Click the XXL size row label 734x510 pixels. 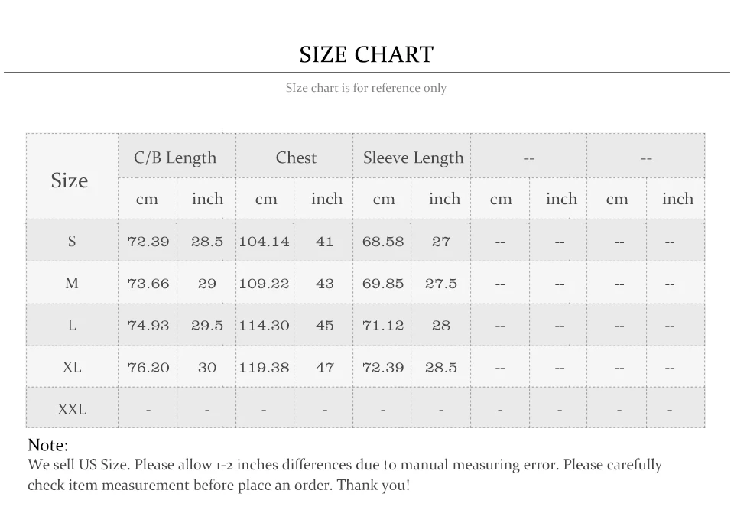click(72, 409)
